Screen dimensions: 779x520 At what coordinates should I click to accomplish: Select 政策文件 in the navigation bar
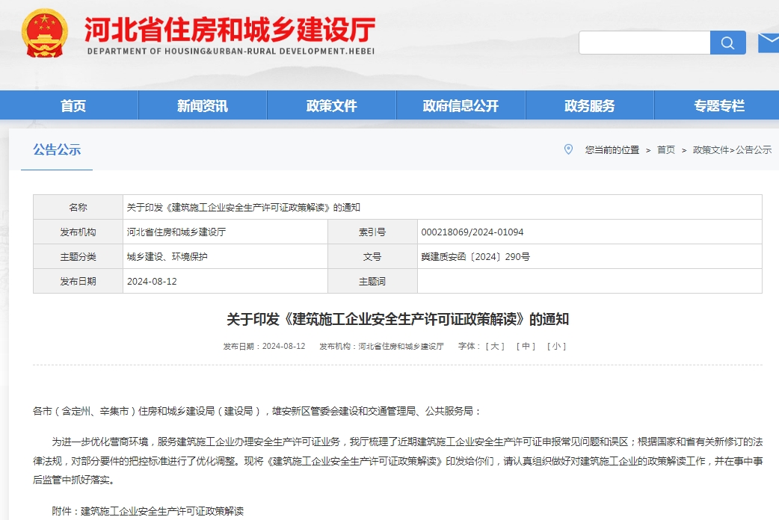(x=331, y=105)
